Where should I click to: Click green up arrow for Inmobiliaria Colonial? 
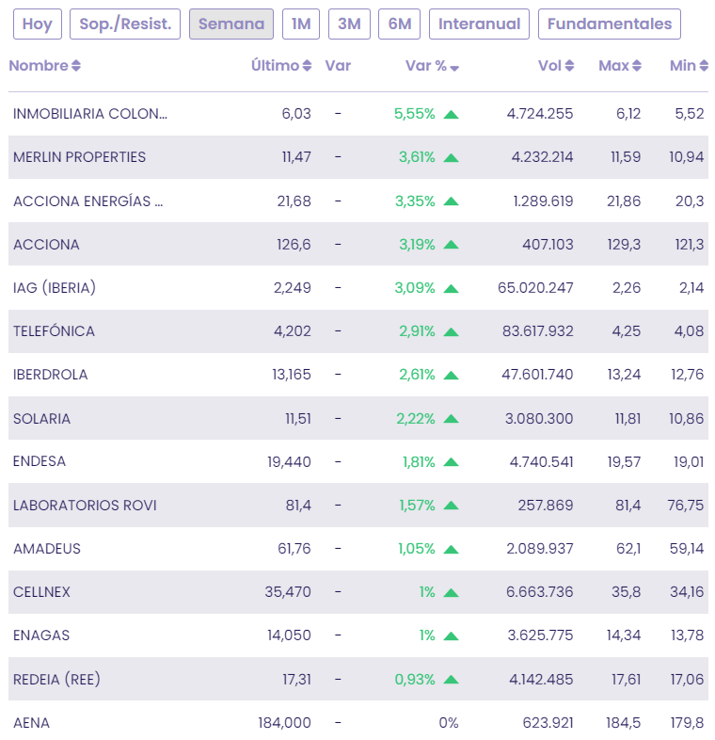[451, 114]
